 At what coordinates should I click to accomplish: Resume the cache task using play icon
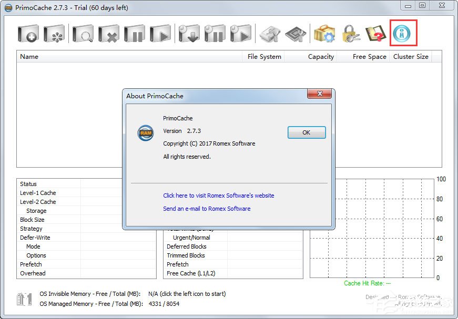[x=160, y=34]
